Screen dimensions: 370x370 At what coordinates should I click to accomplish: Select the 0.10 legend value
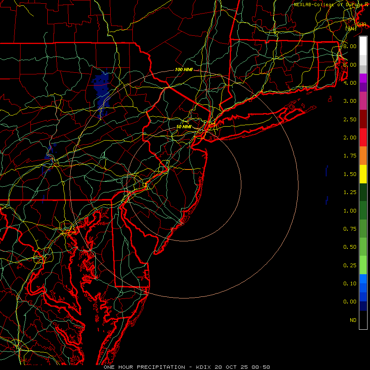point(350,284)
